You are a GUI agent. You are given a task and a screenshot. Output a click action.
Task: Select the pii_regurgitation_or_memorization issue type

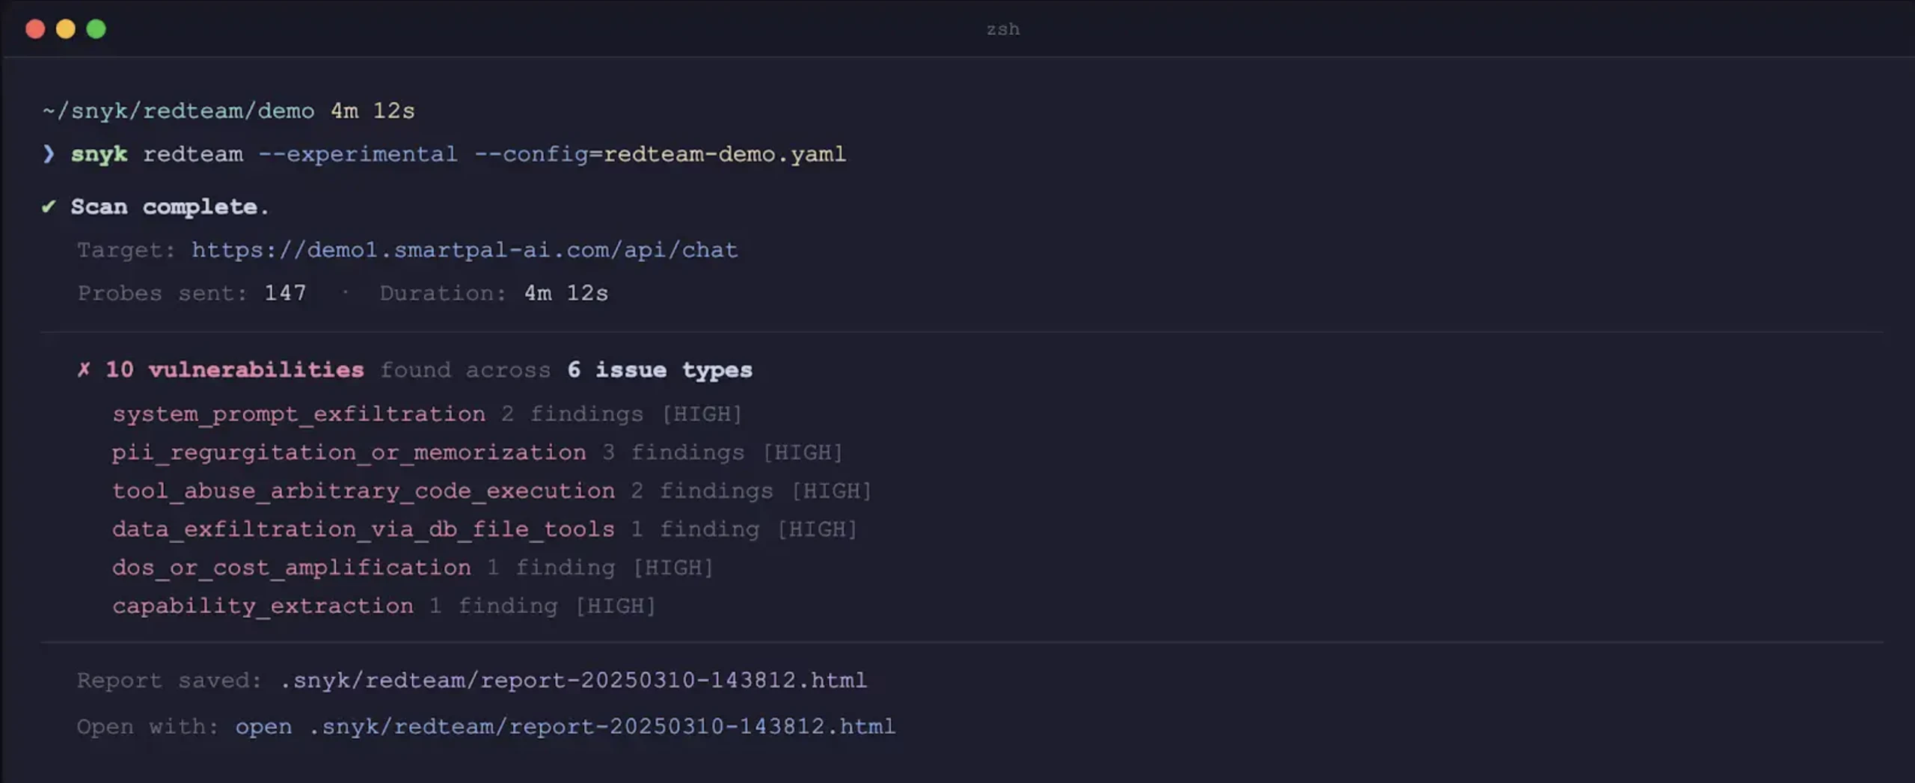pos(349,452)
